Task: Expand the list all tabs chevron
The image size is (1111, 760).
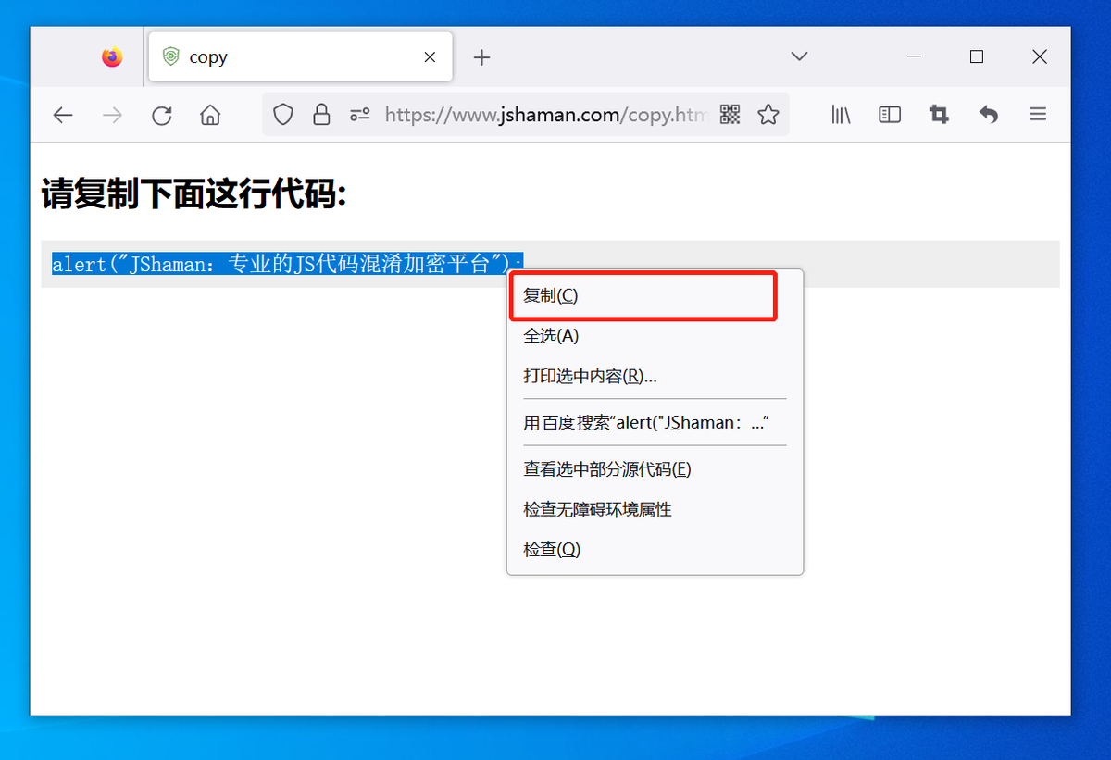Action: 800,56
